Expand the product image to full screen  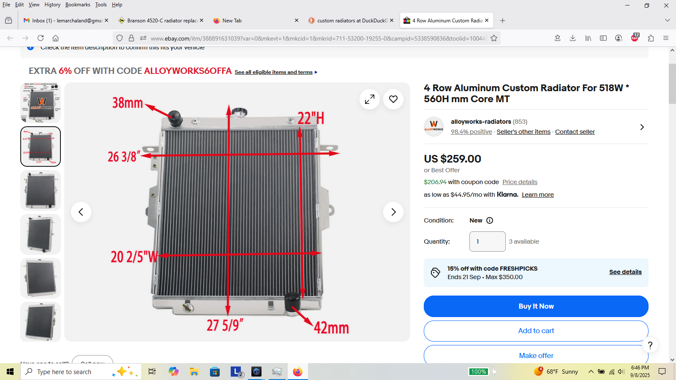tap(370, 99)
